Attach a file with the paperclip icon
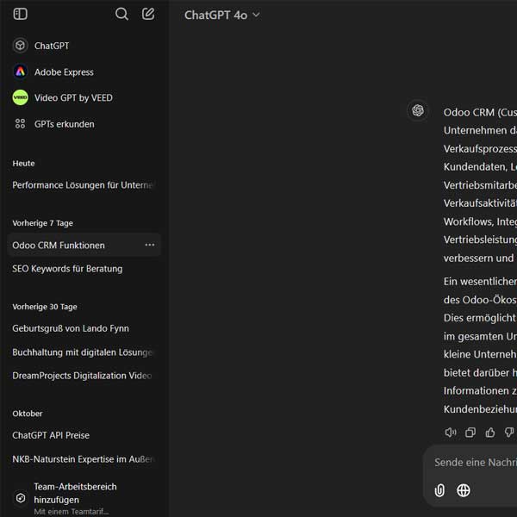 click(x=439, y=490)
